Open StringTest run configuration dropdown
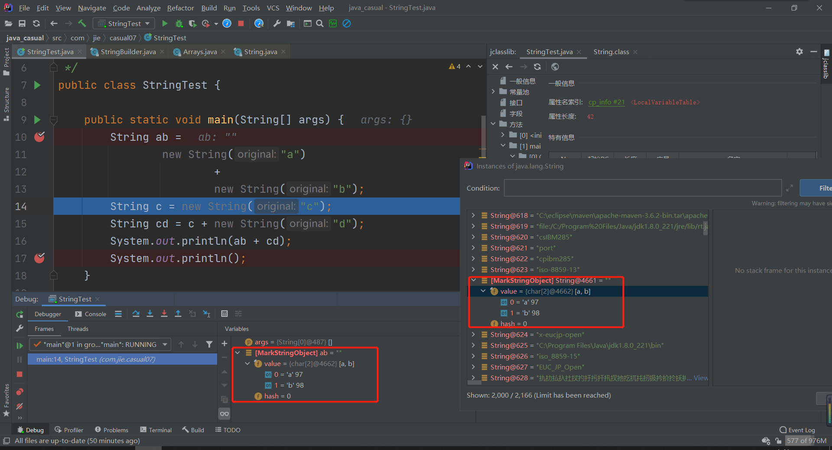The height and width of the screenshot is (450, 832). (x=124, y=23)
